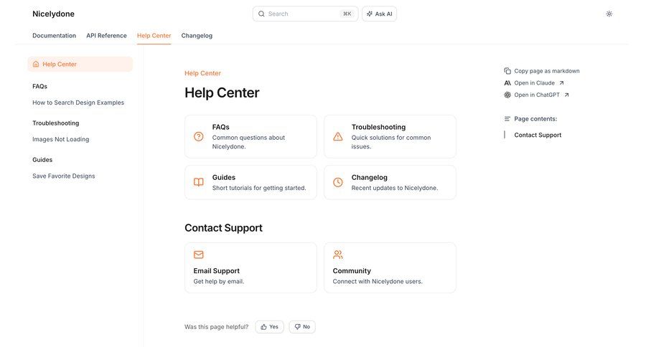Click the Help Center home icon in sidebar
The image size is (646, 347).
36,64
